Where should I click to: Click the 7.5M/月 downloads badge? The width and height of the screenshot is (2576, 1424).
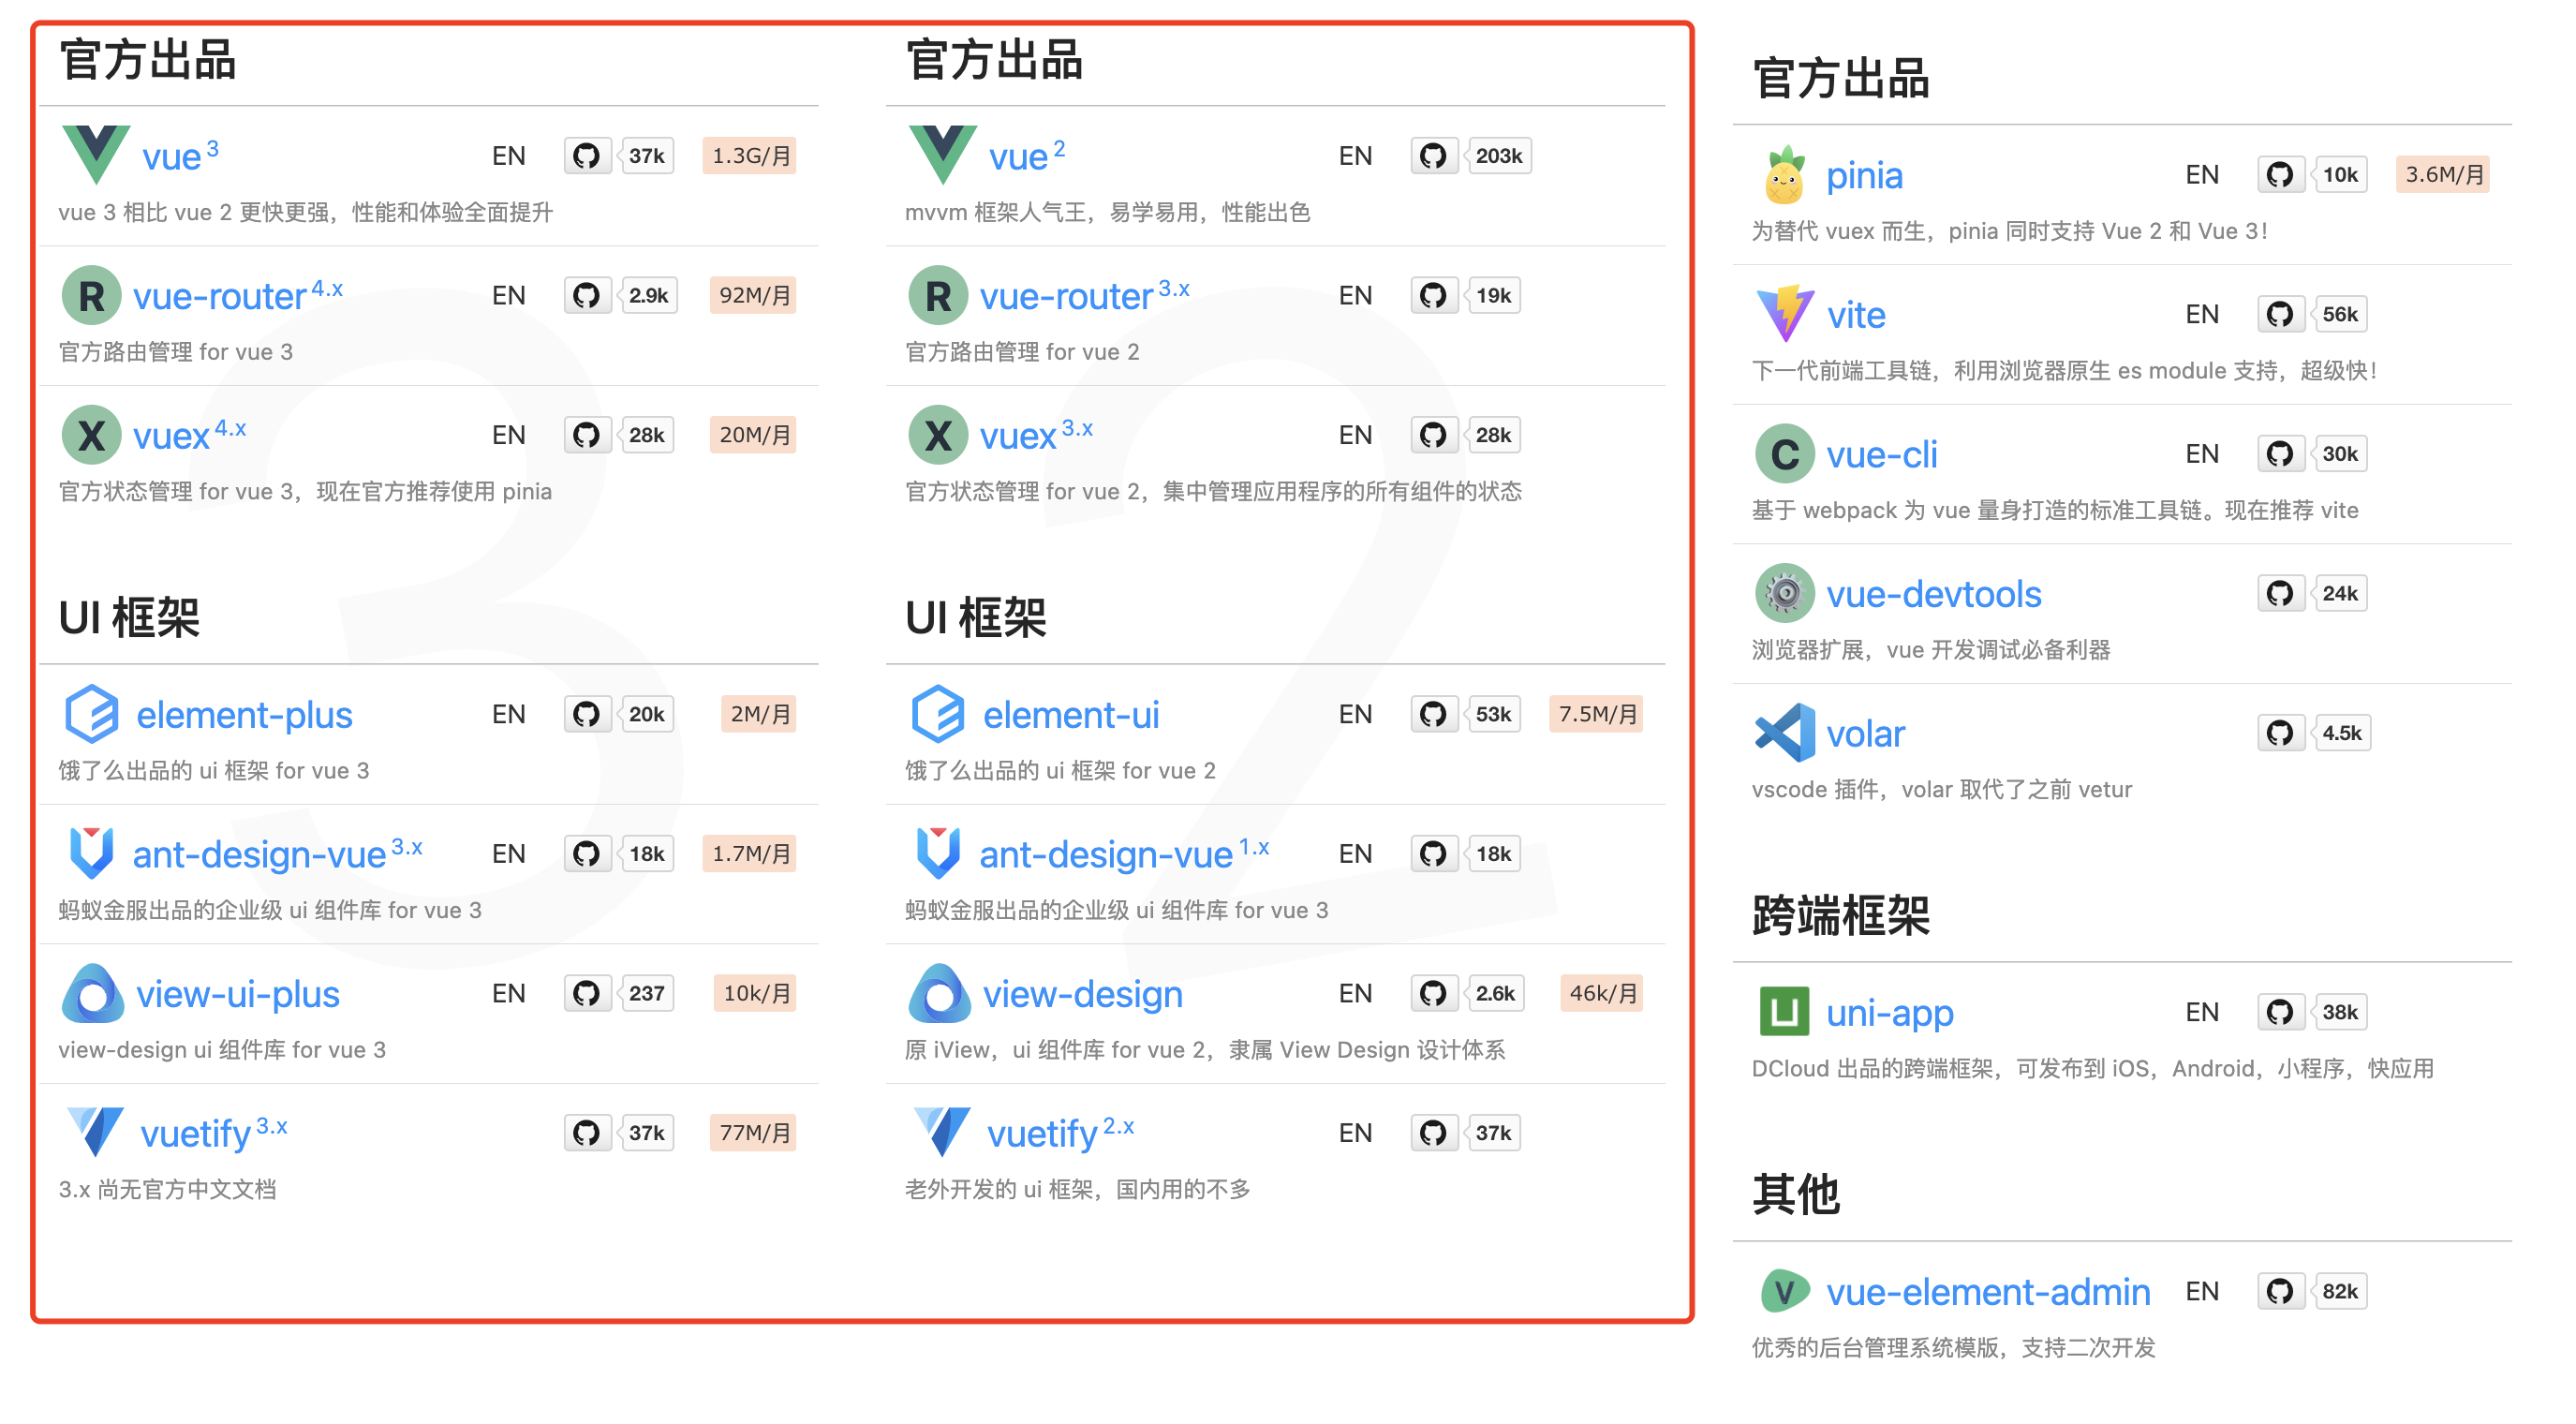(1596, 714)
